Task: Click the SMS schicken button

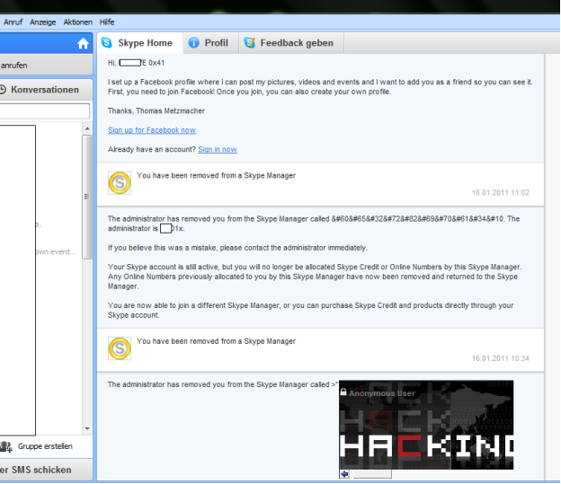Action: pos(46,470)
